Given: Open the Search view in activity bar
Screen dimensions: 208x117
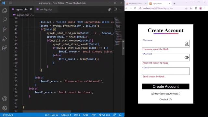Looking at the screenshot, I should (x=5, y=20).
